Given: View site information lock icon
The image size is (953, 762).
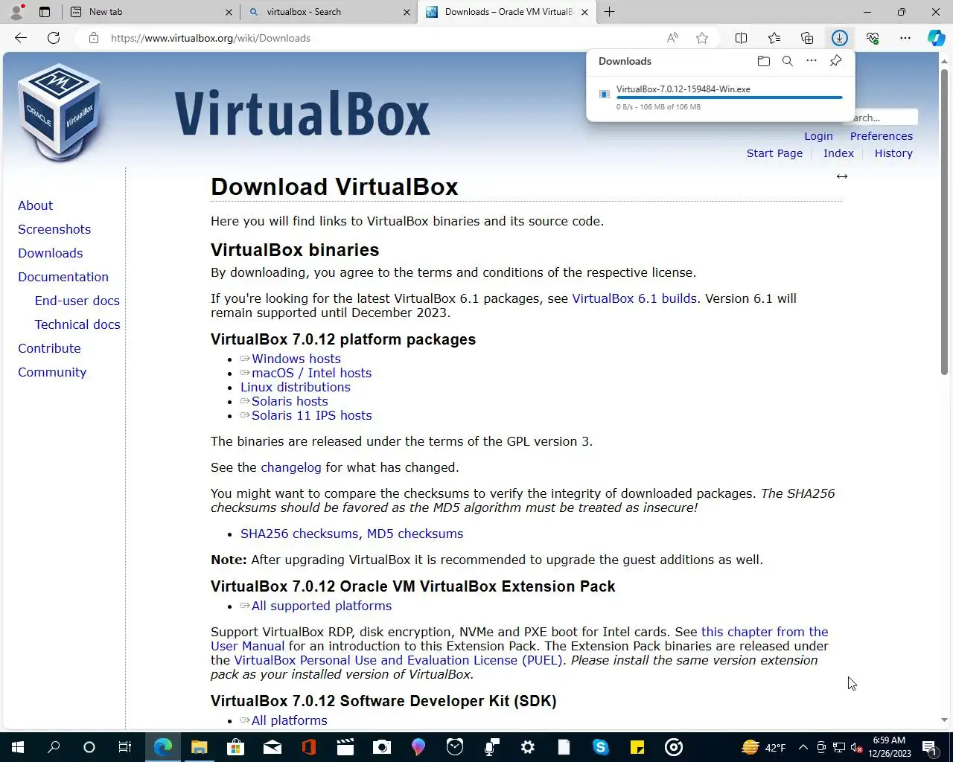Looking at the screenshot, I should click(94, 38).
